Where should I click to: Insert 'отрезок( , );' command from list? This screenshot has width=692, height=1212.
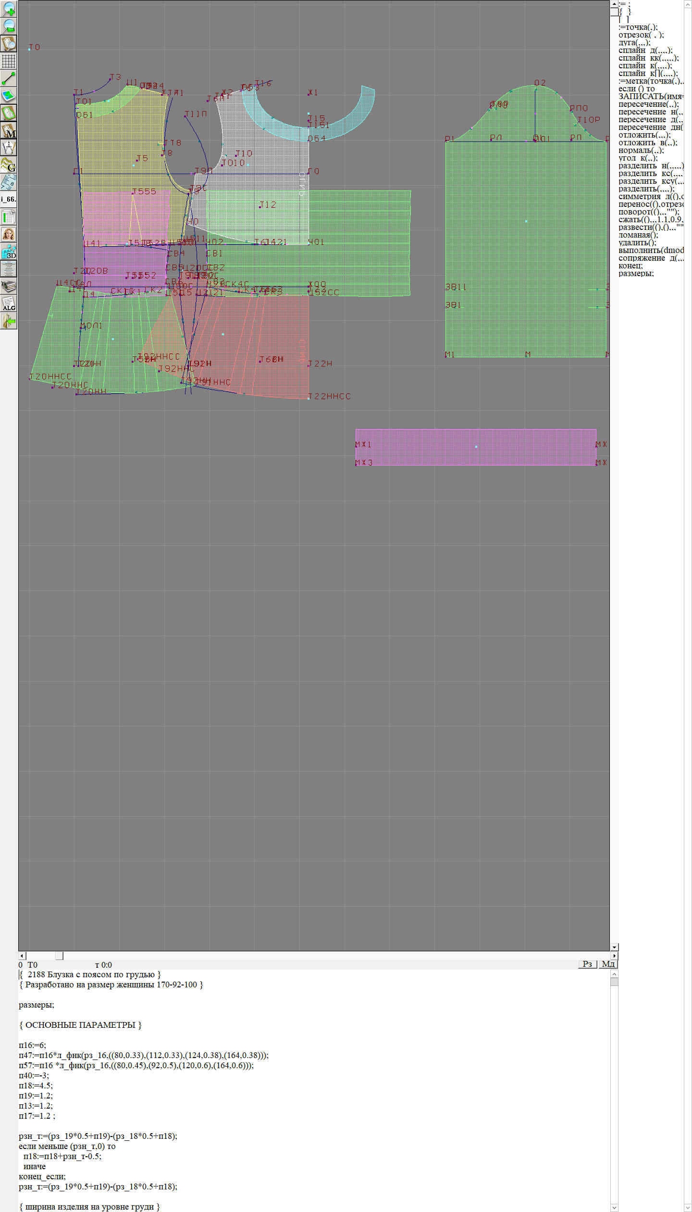(x=641, y=35)
